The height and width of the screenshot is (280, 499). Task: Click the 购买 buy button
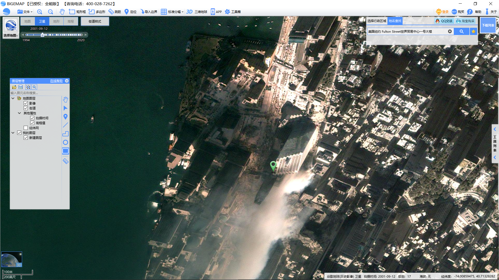click(458, 12)
